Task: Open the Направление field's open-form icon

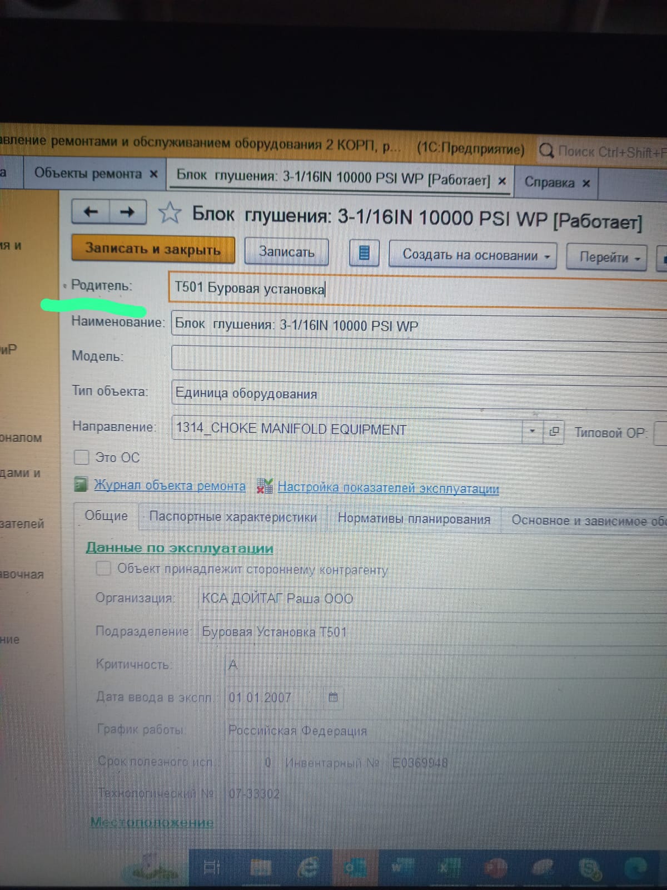Action: click(554, 432)
